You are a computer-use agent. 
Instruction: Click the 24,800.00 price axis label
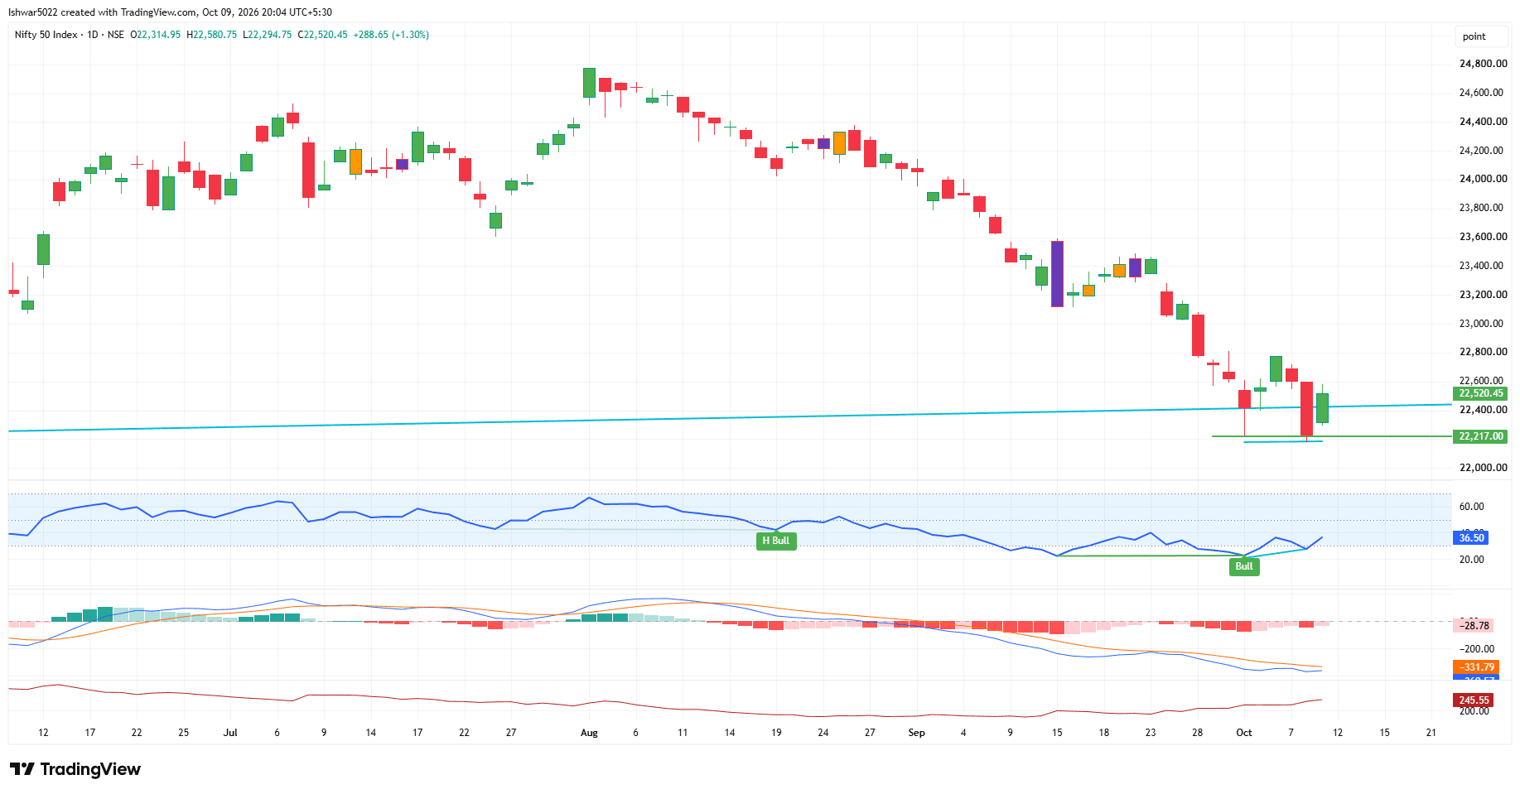click(1482, 64)
